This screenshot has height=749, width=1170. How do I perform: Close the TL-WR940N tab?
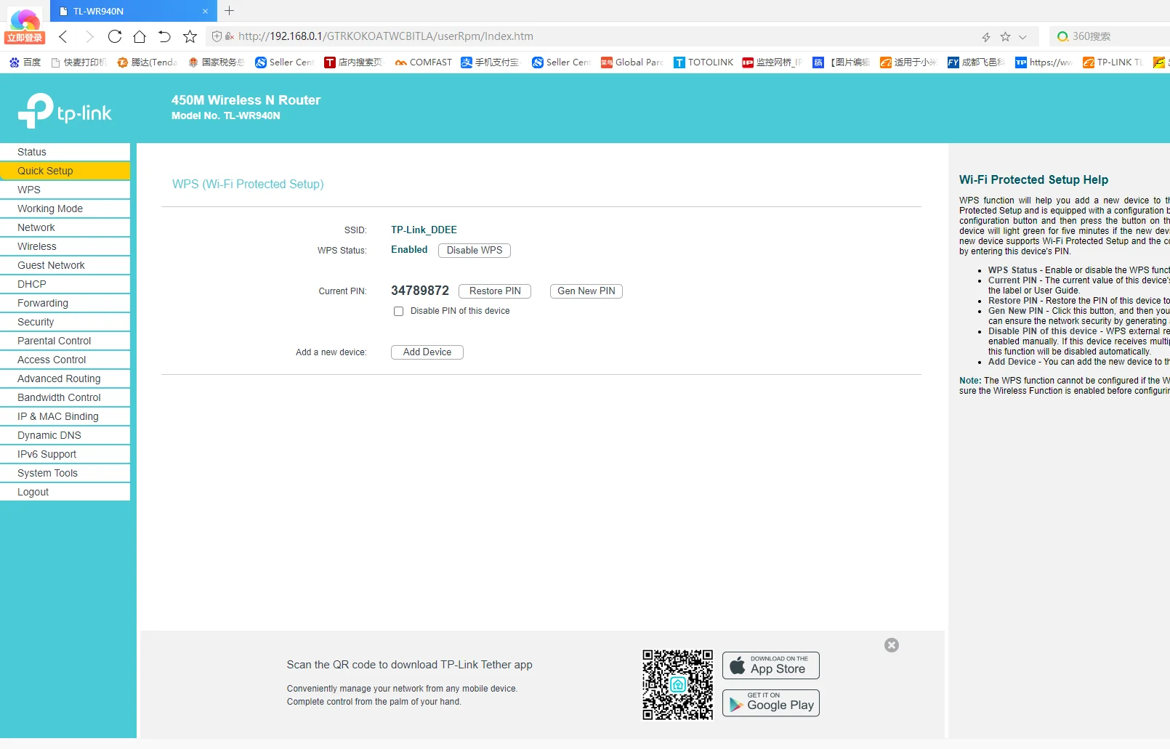tap(205, 11)
